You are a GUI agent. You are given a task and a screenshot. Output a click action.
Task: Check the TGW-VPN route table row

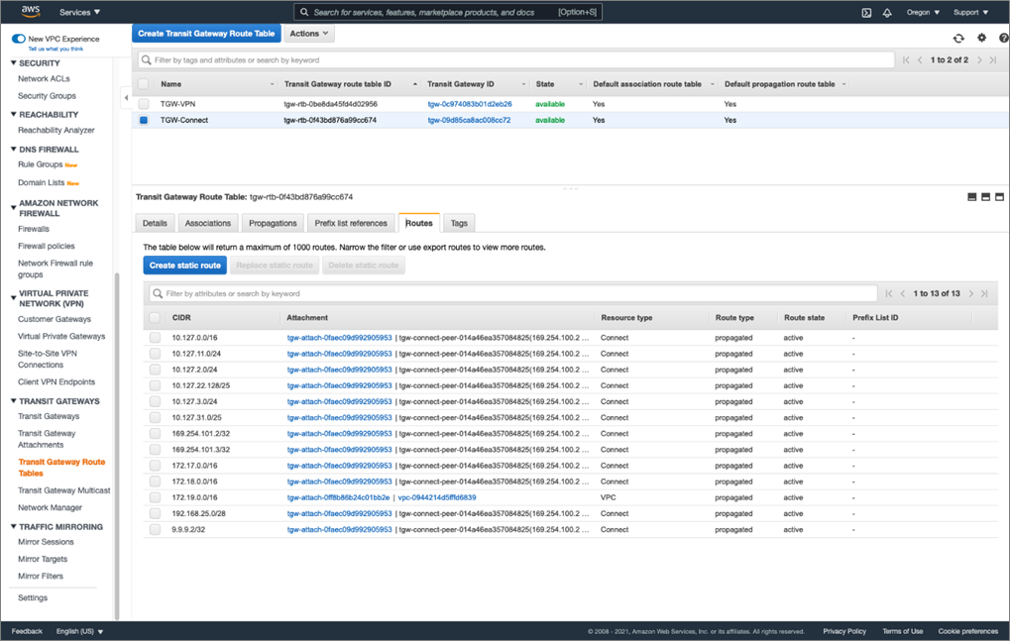click(143, 104)
